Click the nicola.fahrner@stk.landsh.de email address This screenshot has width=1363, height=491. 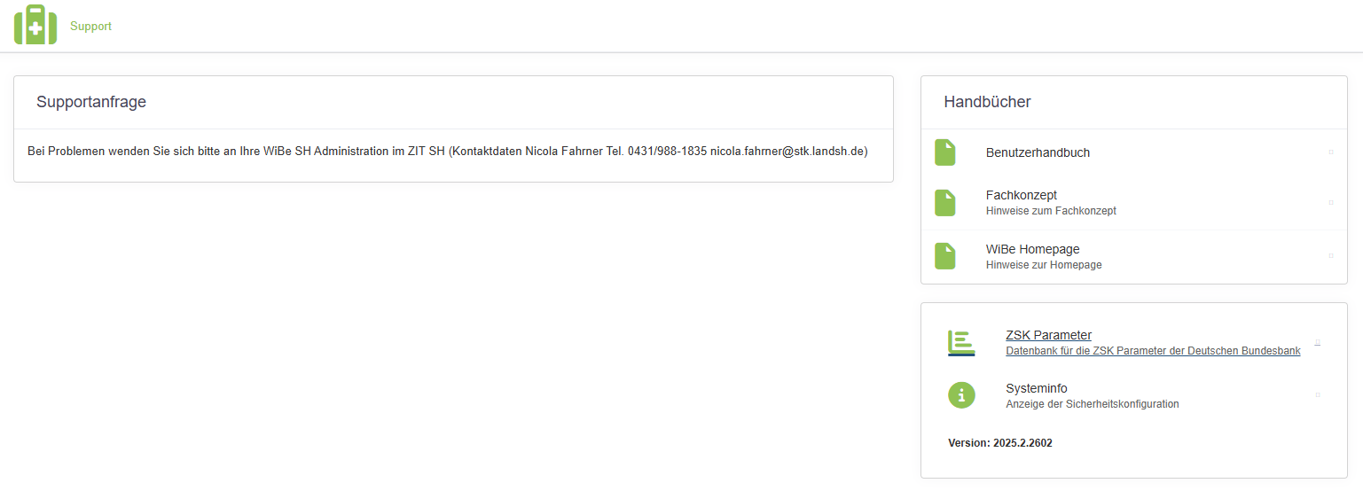[x=788, y=152]
